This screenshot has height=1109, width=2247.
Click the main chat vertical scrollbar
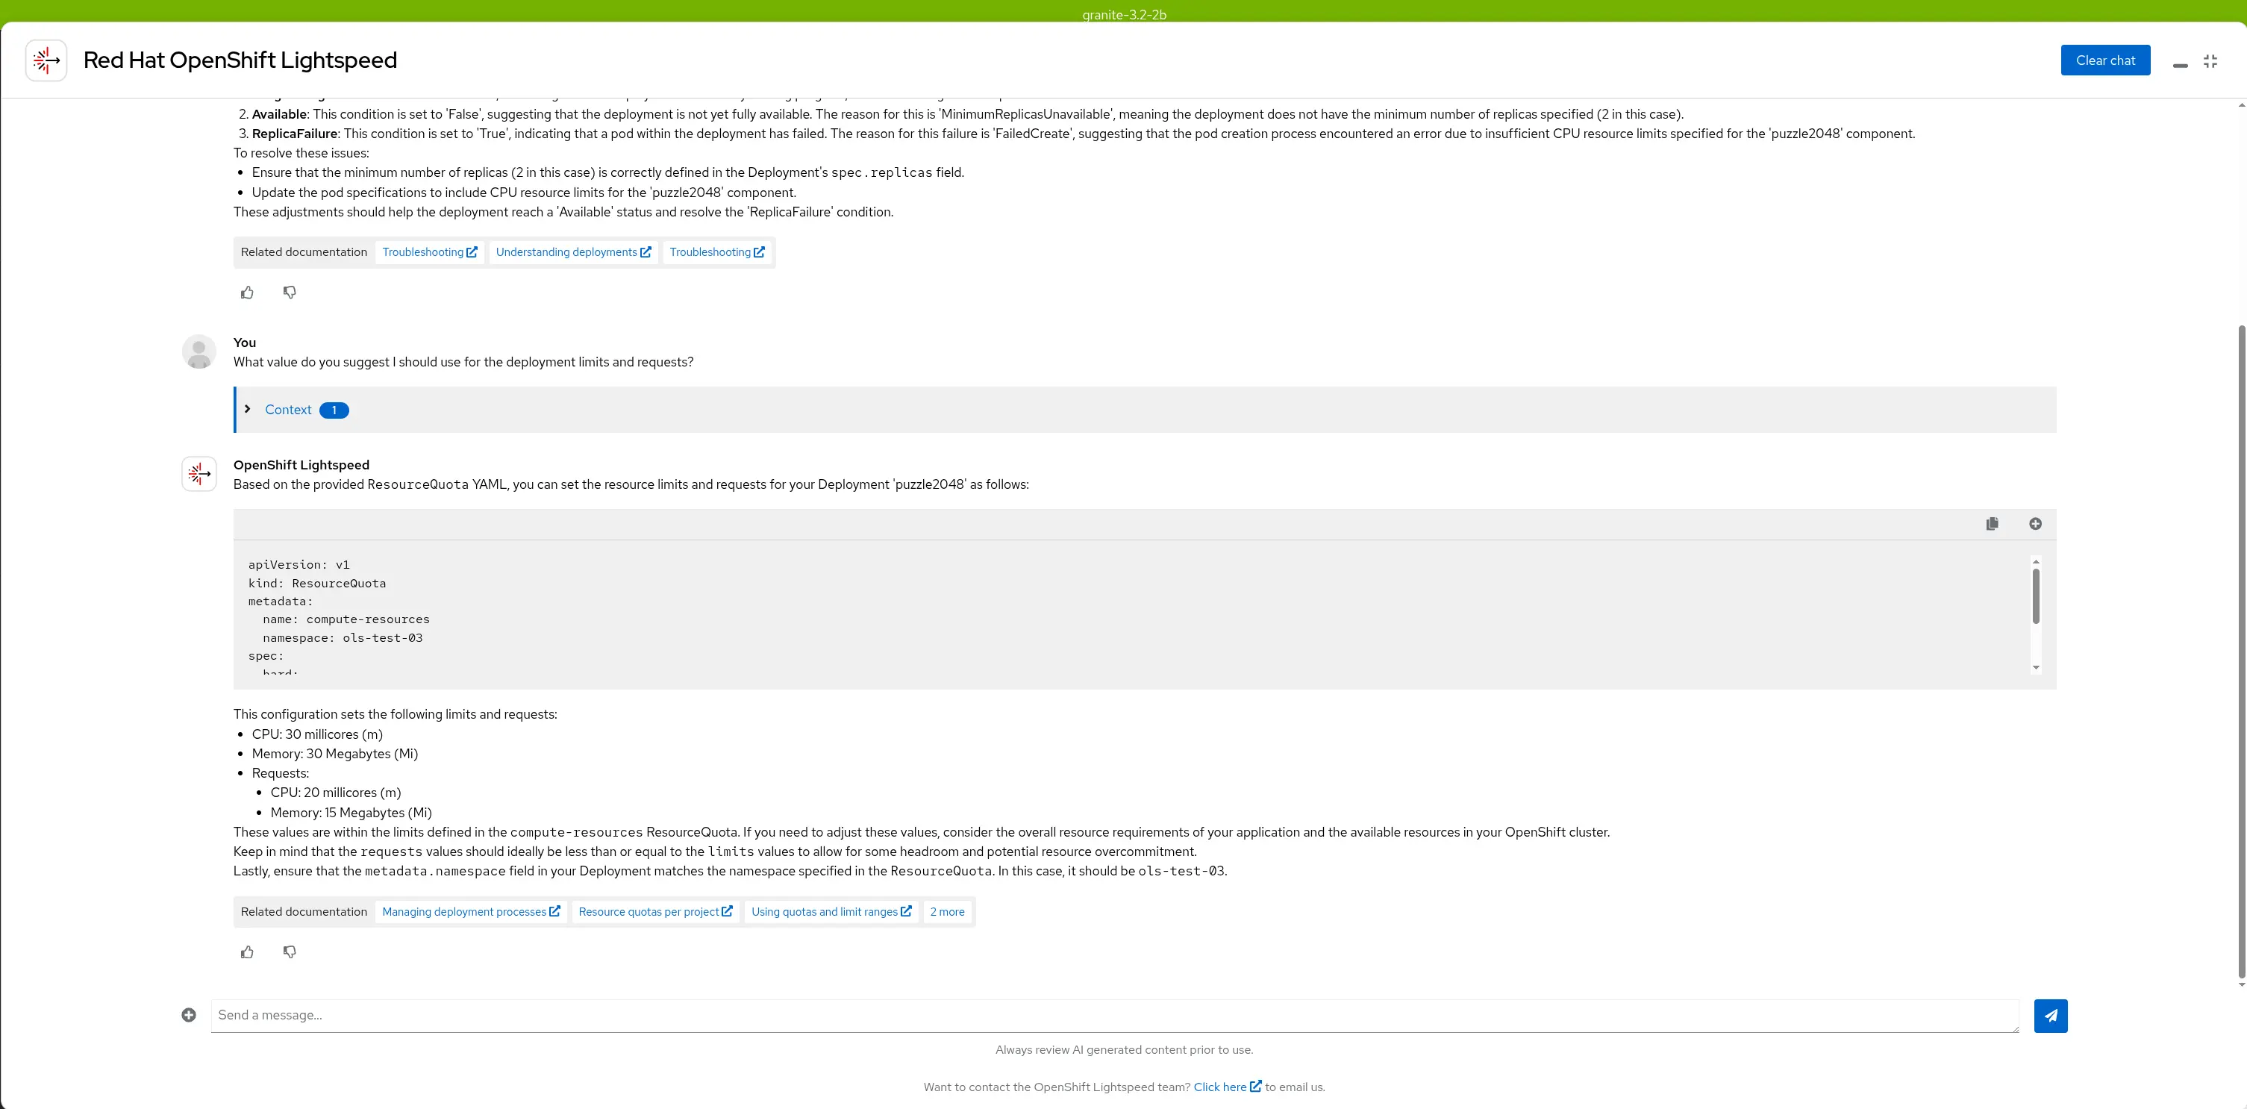pyautogui.click(x=2242, y=651)
